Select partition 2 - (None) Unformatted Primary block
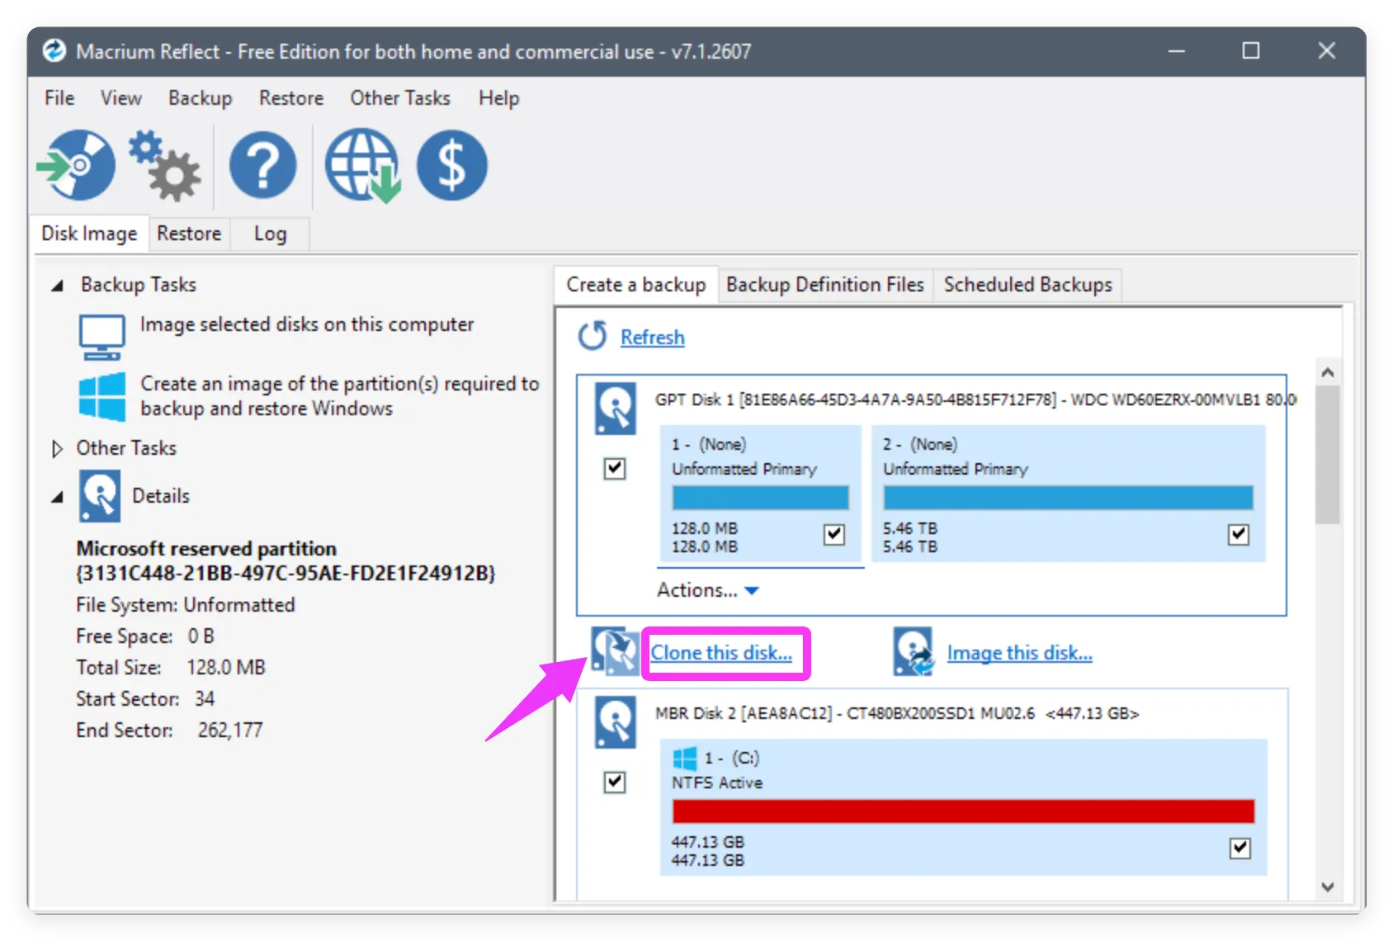The image size is (1393, 941). pyautogui.click(x=1068, y=494)
